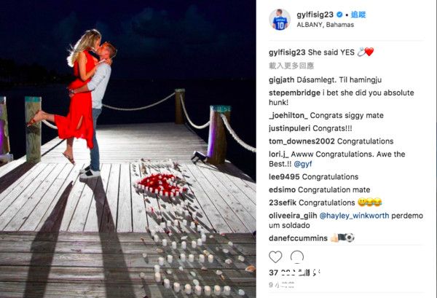Open lori.j_ commenter profile
Screen dimensions: 437x298
[279, 154]
